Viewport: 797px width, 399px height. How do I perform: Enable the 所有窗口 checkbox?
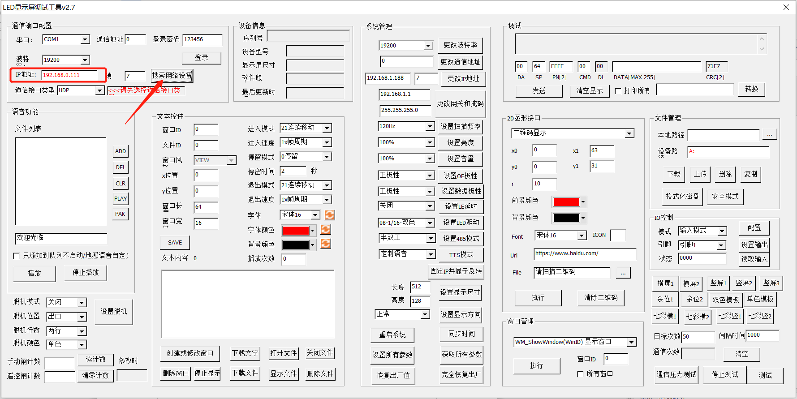(581, 374)
